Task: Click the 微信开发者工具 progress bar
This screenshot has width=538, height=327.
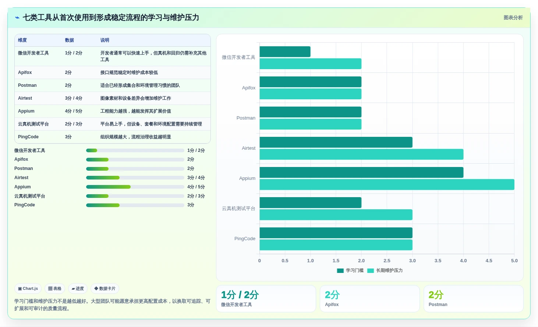Action: click(x=135, y=150)
